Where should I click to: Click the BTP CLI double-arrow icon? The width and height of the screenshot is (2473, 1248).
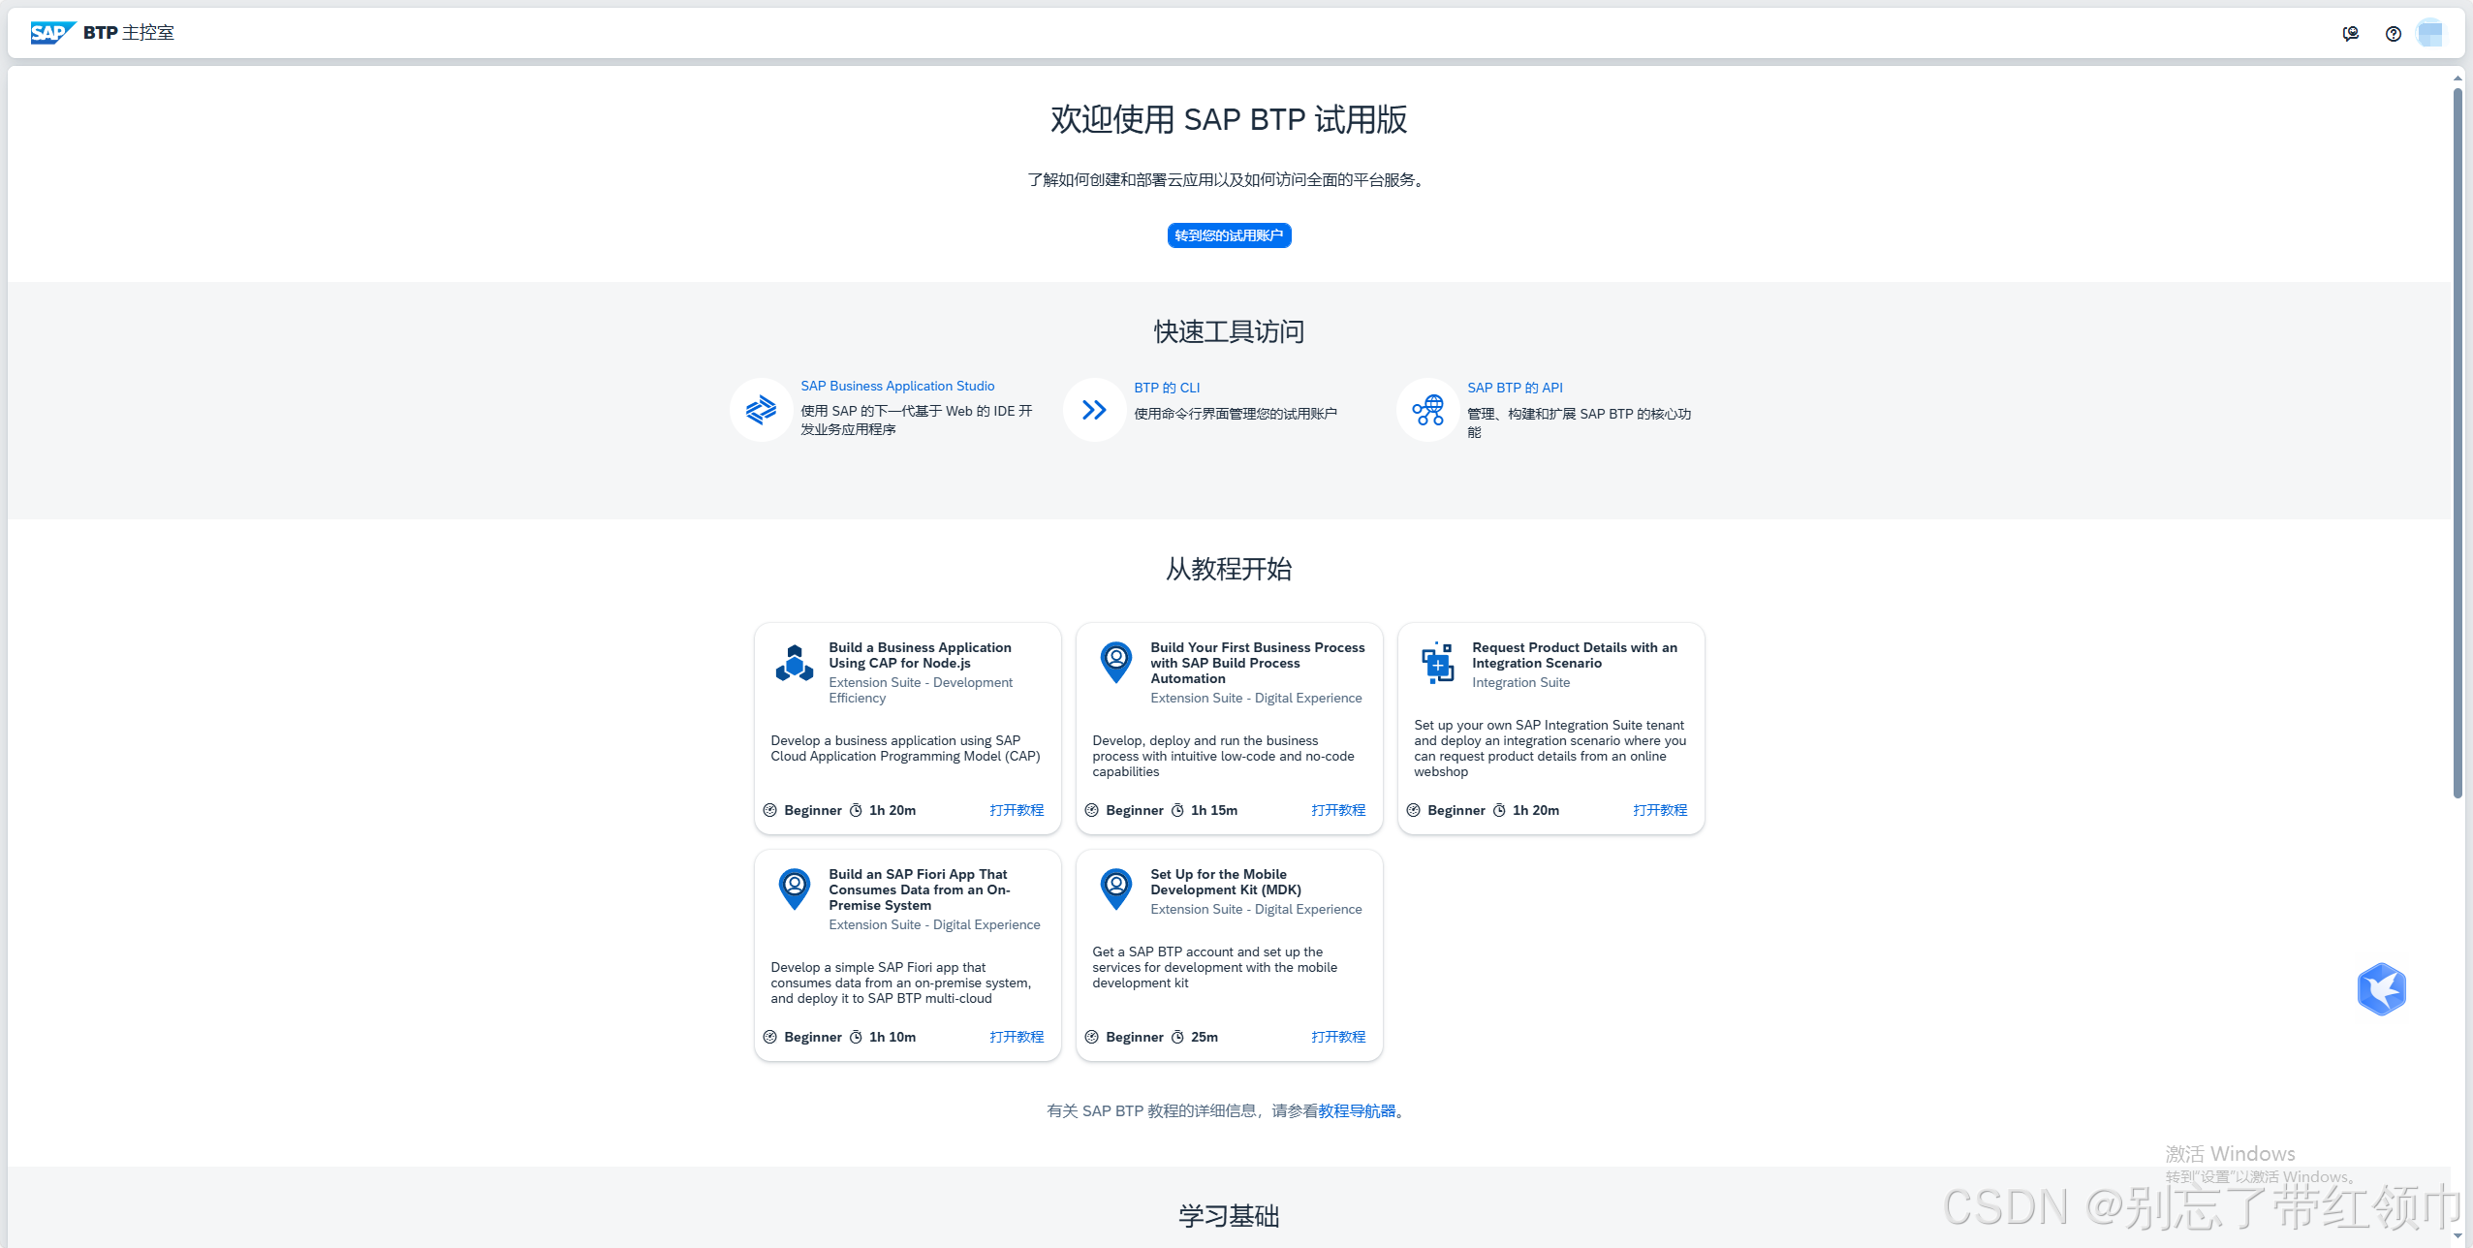pos(1094,410)
